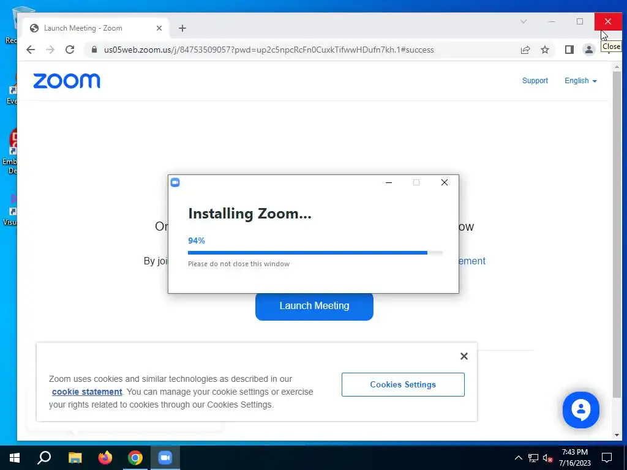Click the padlock site info icon

pyautogui.click(x=94, y=50)
